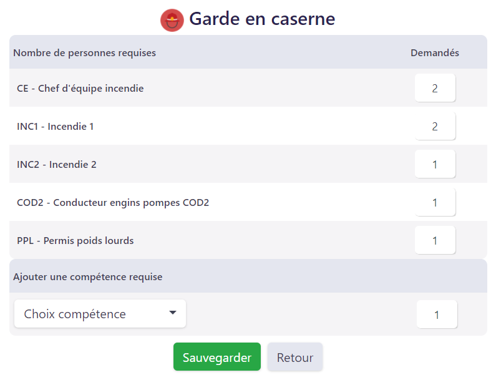Click the CE - Chef d'équipe incendie row label
Screen dimensions: 496x380
(x=80, y=89)
